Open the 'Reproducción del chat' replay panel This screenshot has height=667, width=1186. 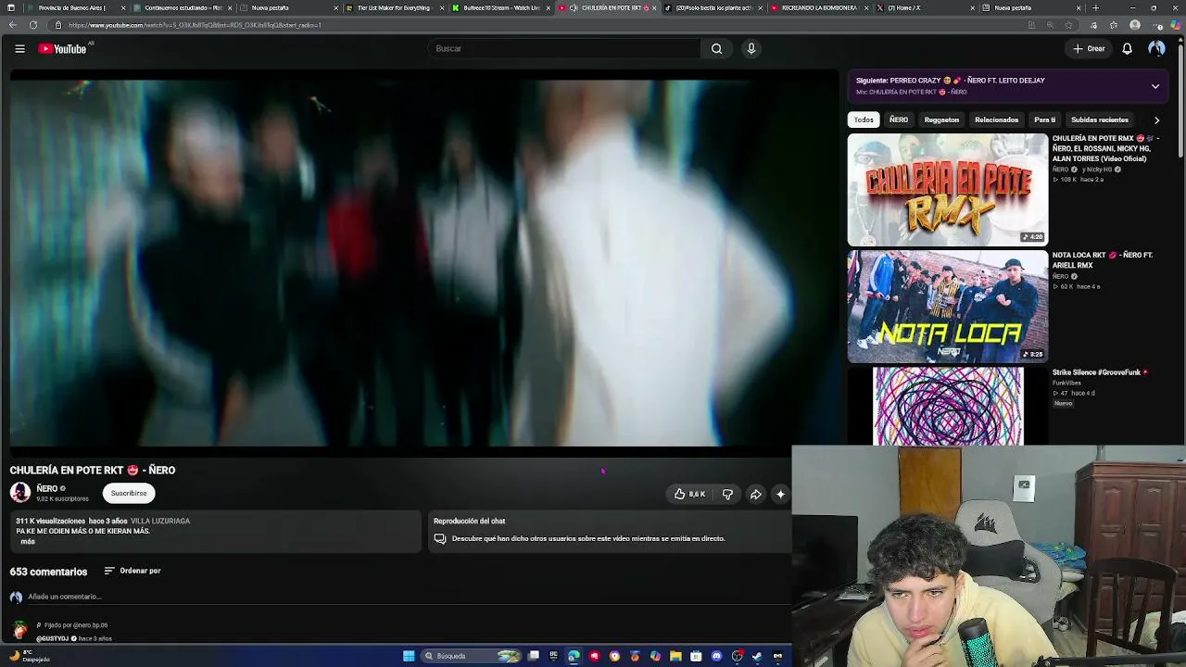[611, 531]
